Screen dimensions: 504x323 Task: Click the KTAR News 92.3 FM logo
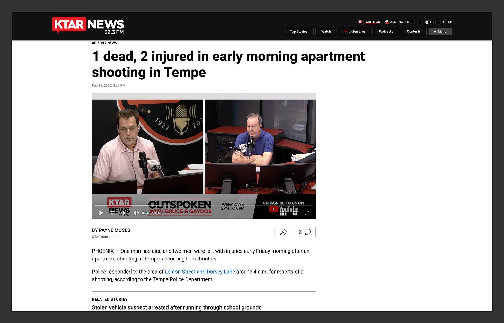point(88,26)
